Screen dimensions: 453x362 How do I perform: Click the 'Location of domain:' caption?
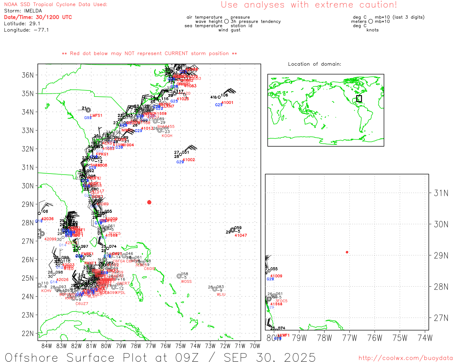[x=315, y=64]
